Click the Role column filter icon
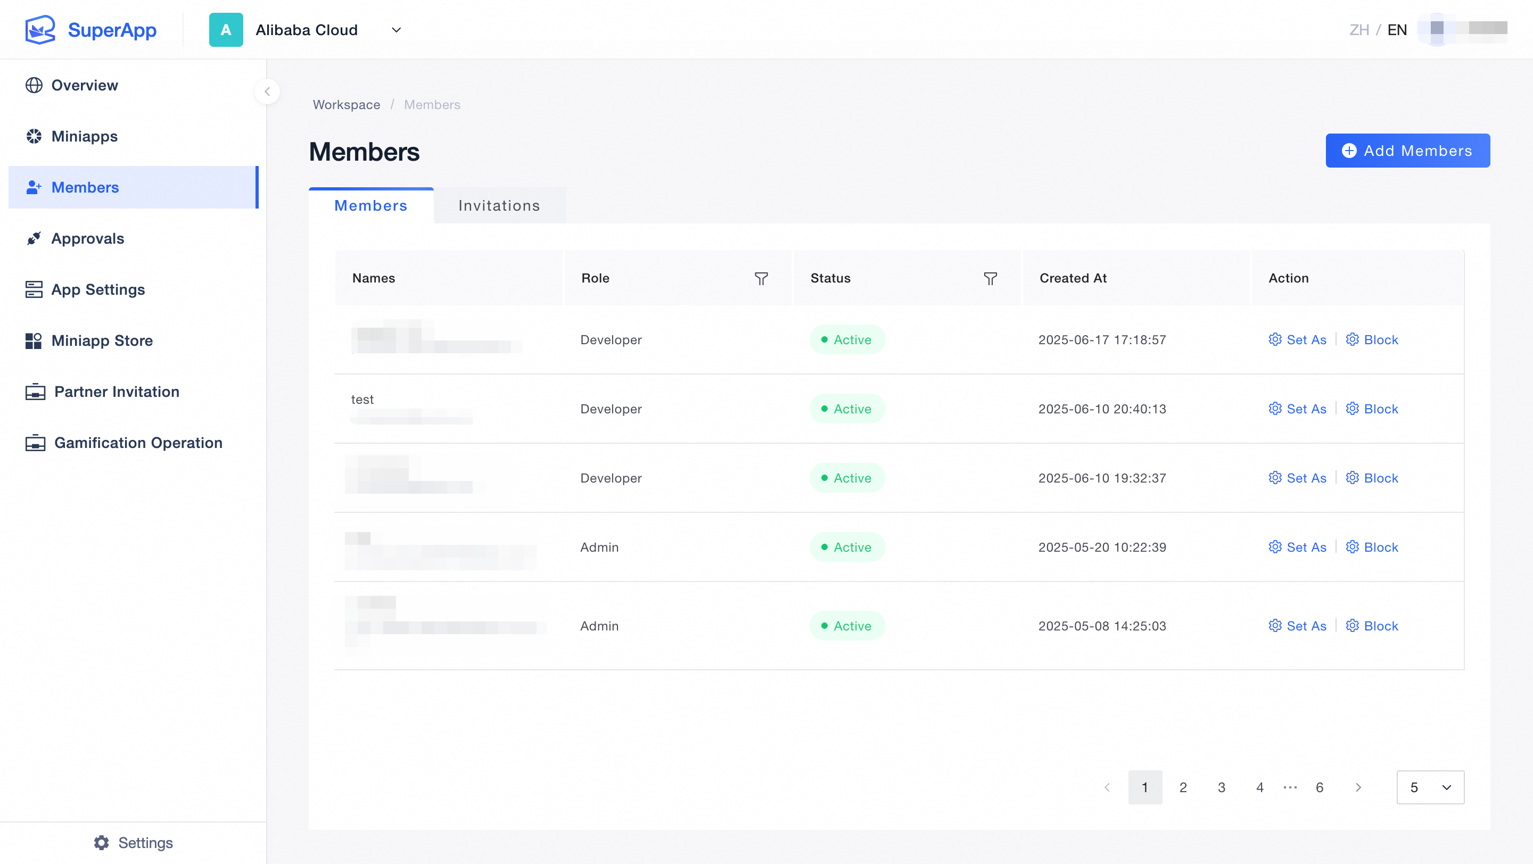 click(x=761, y=278)
